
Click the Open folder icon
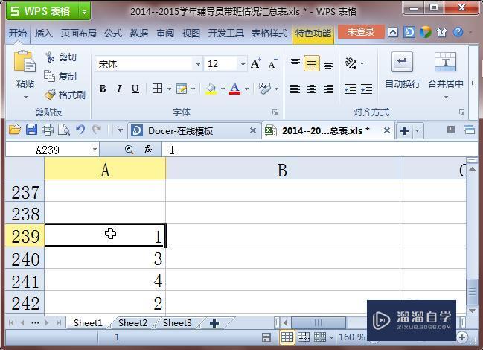tap(14, 130)
